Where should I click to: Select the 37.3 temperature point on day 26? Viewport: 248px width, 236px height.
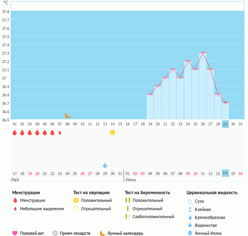tap(203, 53)
